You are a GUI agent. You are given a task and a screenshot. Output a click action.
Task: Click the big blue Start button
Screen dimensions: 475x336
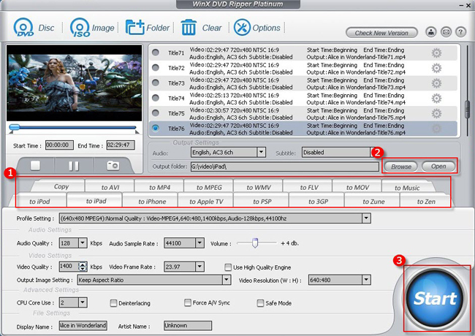point(435,298)
